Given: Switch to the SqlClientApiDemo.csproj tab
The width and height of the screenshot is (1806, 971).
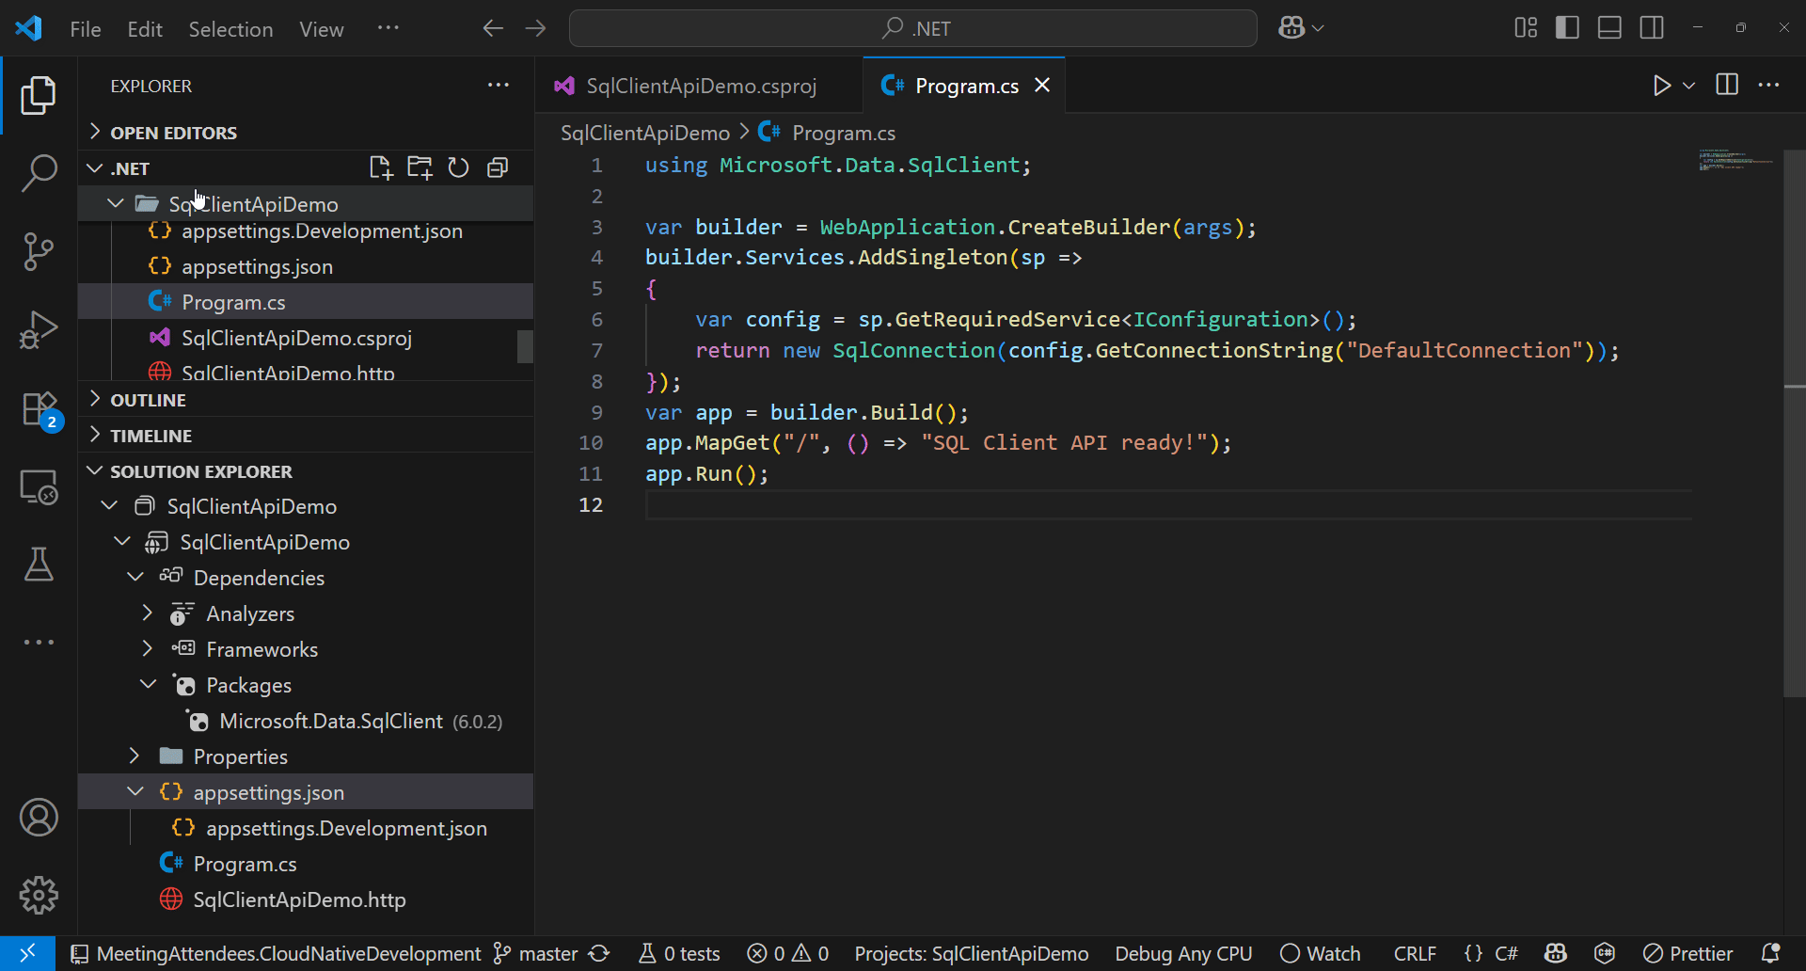Looking at the screenshot, I should (700, 86).
